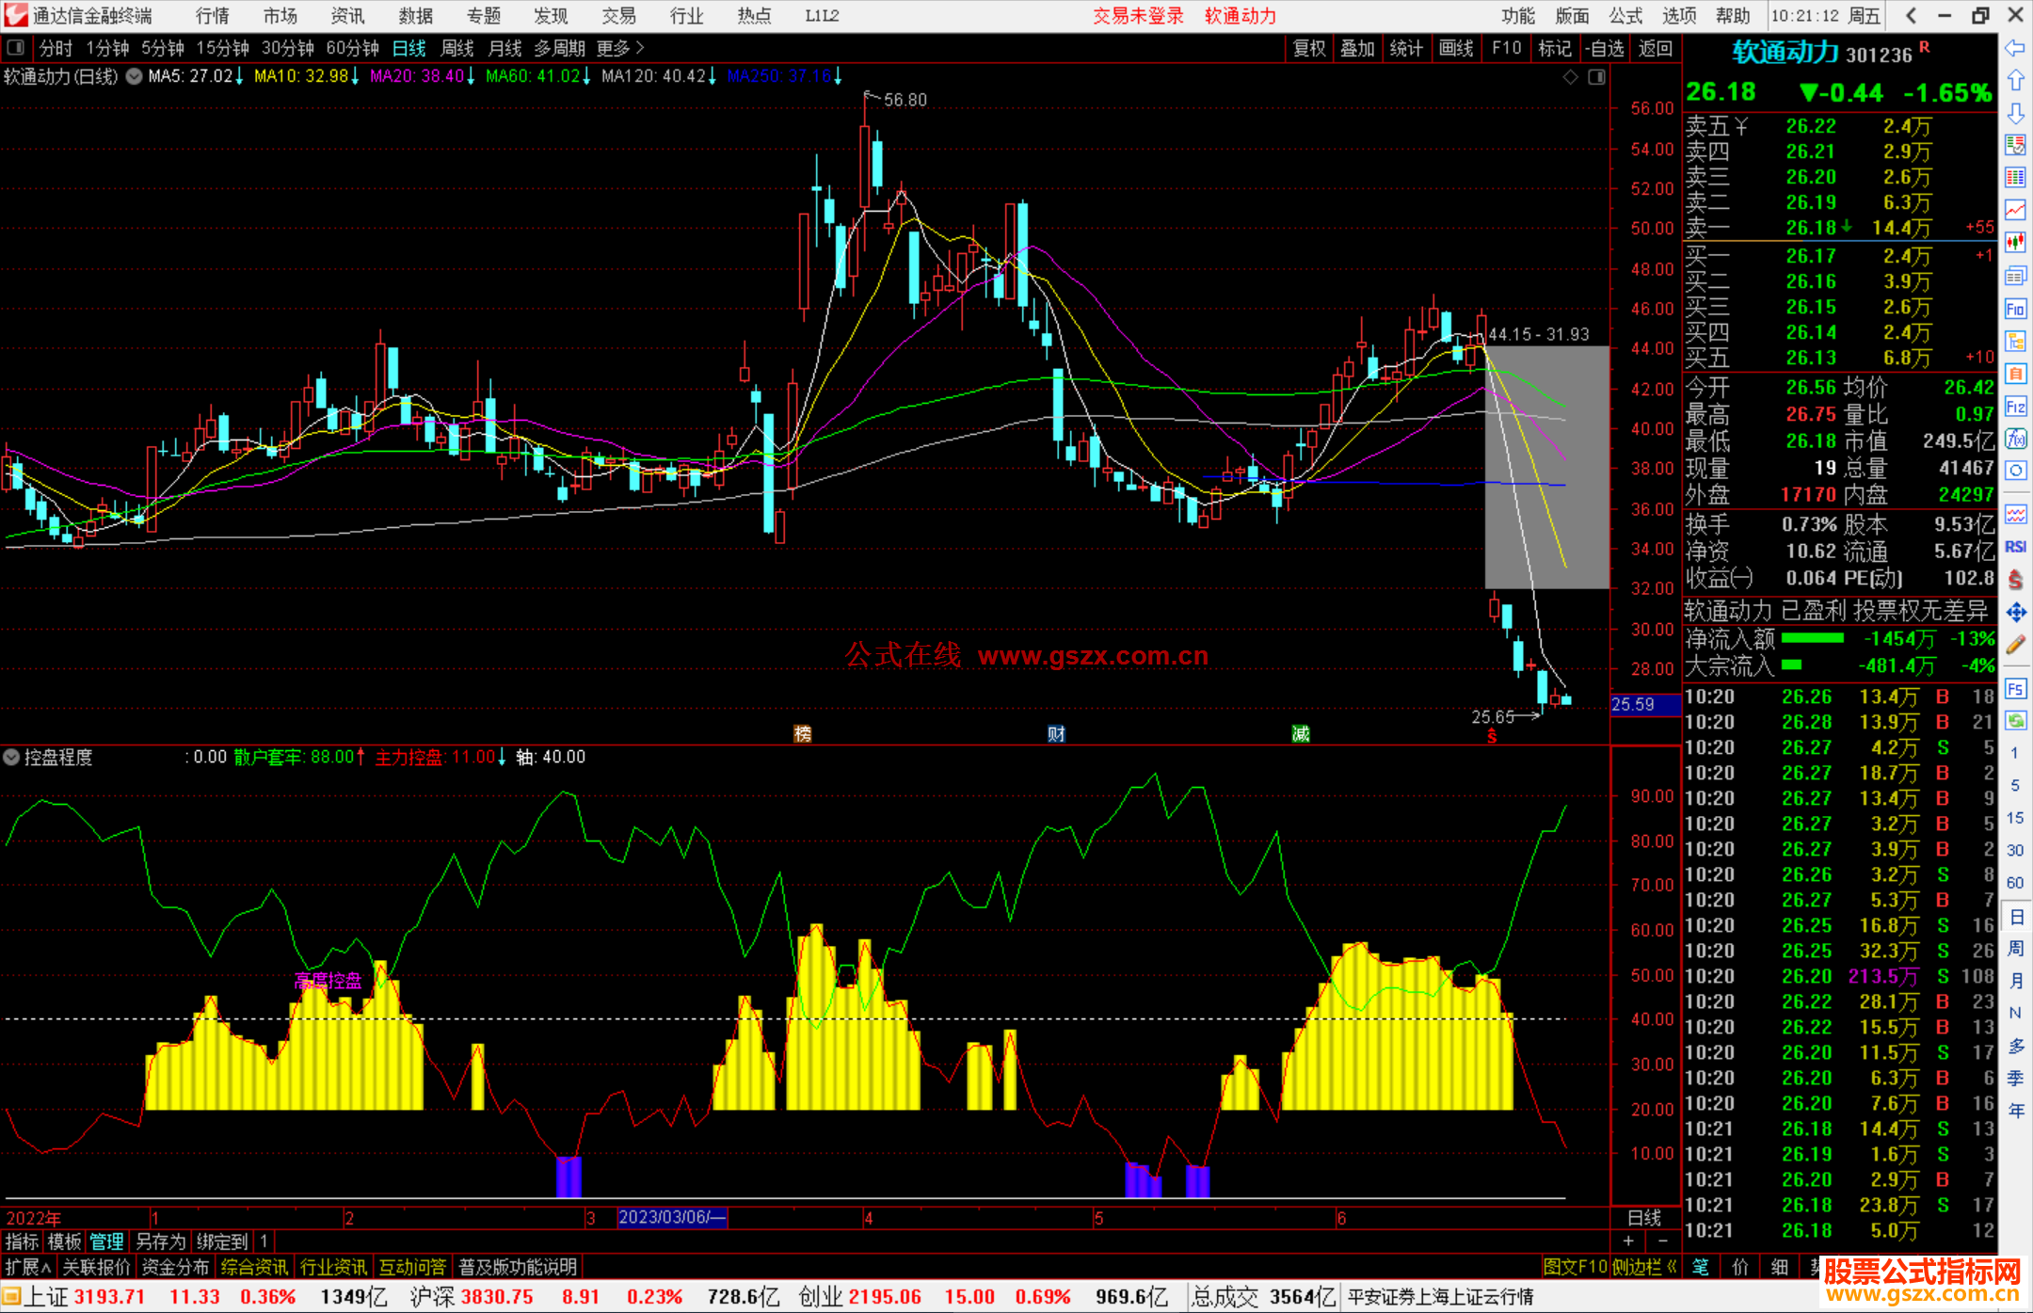Toggle the panel layout icon left of 分时
The image size is (2033, 1313).
[x=16, y=48]
